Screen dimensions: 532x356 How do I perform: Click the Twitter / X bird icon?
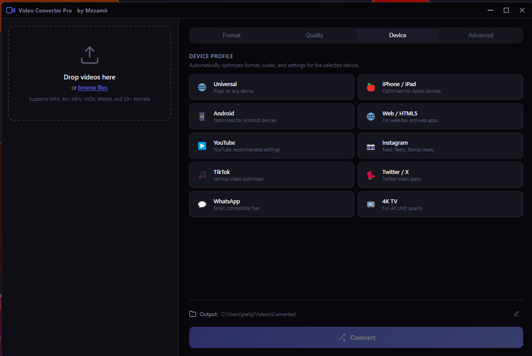pyautogui.click(x=371, y=175)
